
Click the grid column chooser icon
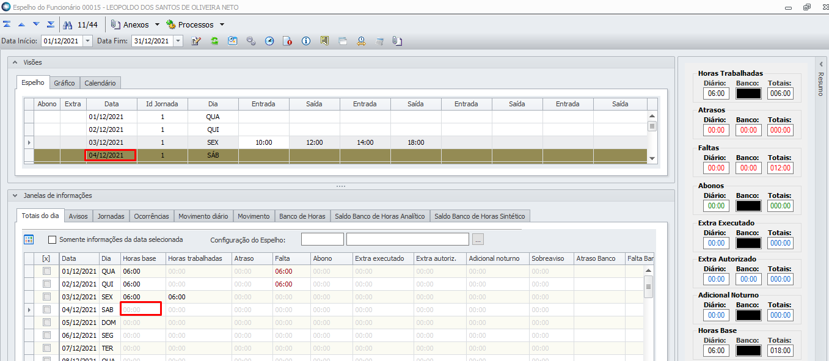(x=29, y=239)
